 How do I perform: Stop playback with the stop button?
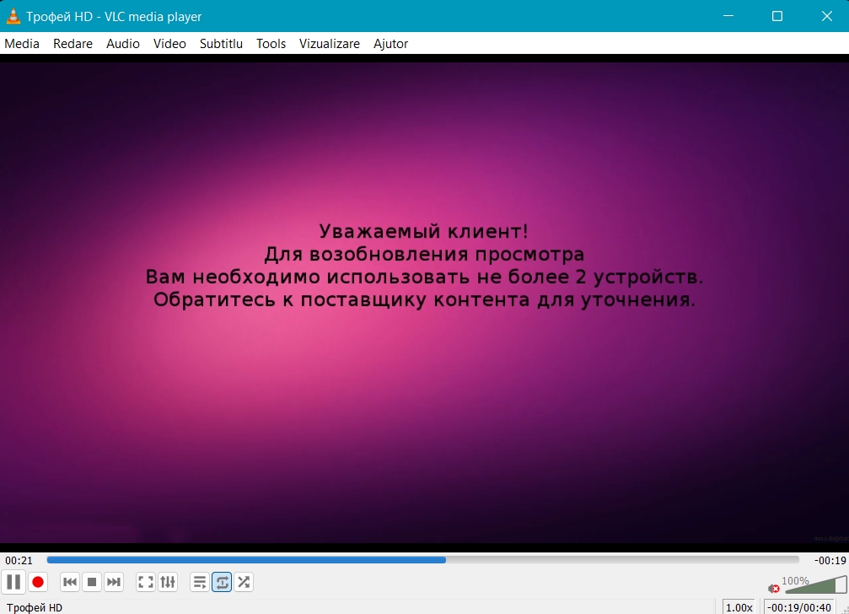[x=92, y=582]
